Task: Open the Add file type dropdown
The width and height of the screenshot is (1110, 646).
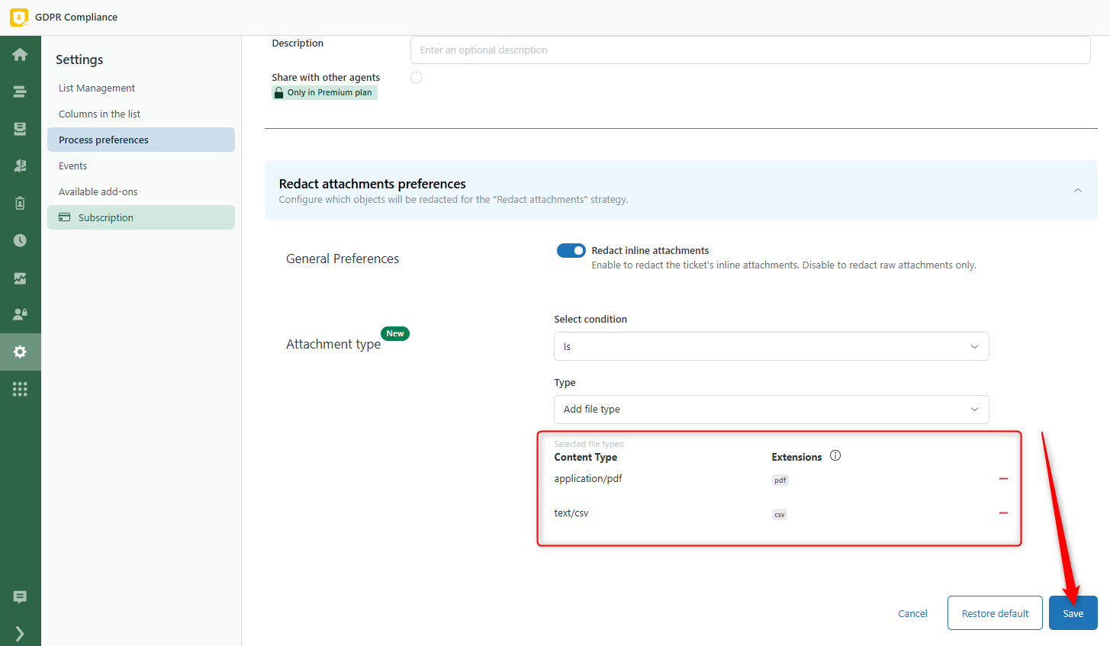Action: tap(771, 410)
